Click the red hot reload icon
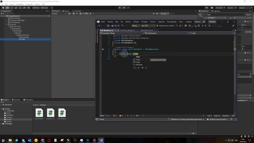 pos(180,26)
